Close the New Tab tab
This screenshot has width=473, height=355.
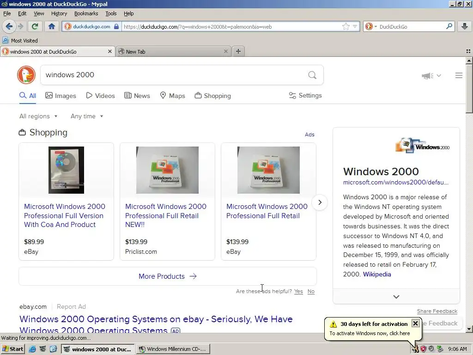tap(225, 51)
